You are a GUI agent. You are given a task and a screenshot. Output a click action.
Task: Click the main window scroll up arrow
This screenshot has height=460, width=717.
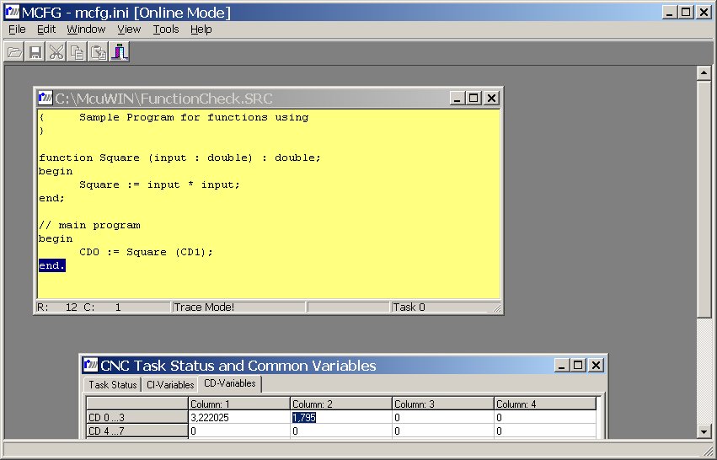pos(704,72)
